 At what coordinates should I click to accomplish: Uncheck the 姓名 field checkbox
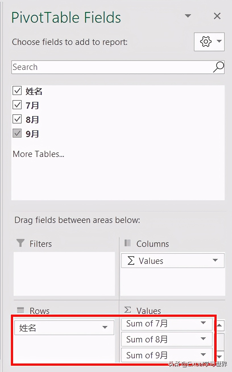coord(17,91)
